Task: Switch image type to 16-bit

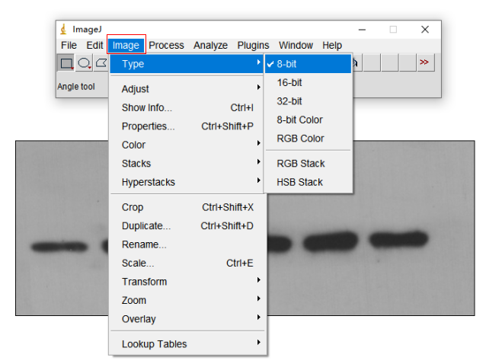Action: click(289, 82)
